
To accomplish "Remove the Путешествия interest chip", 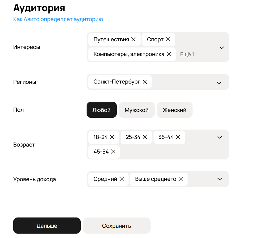I will [x=134, y=39].
